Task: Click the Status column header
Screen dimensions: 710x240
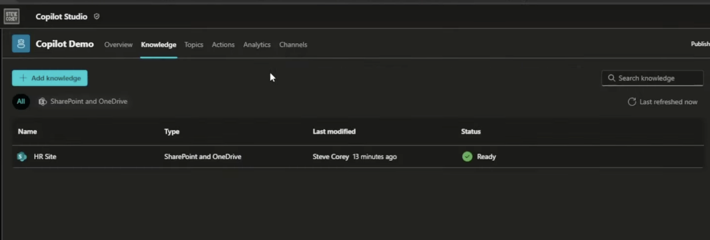Action: tap(470, 131)
